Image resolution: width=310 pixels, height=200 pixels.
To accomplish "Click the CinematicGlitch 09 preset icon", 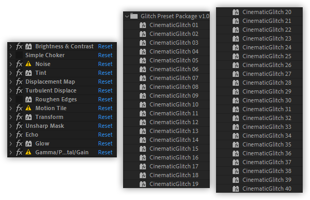I will (143, 96).
